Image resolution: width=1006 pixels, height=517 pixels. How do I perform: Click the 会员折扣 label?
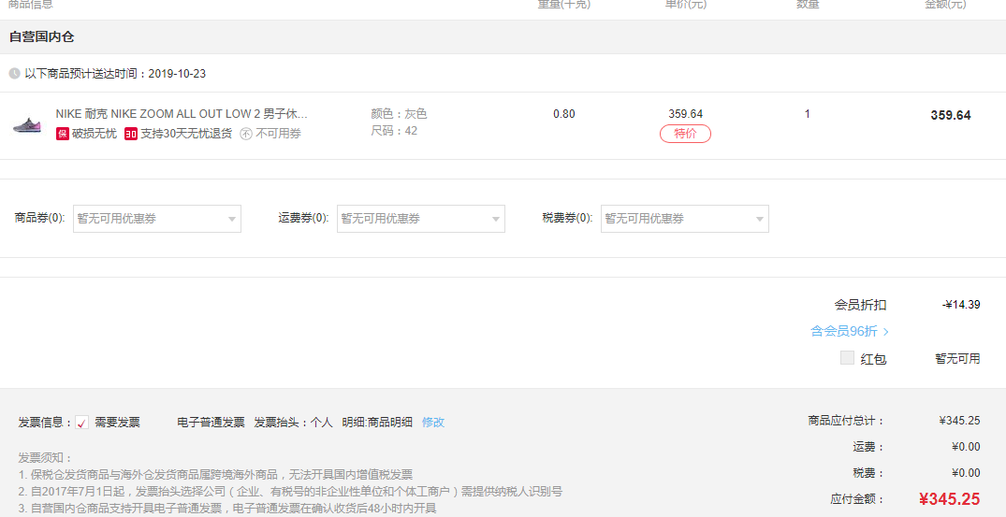860,305
